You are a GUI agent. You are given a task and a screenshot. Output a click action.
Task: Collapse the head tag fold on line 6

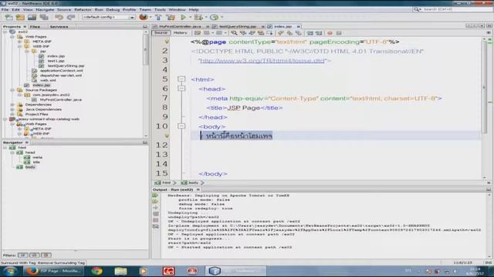tap(181, 88)
